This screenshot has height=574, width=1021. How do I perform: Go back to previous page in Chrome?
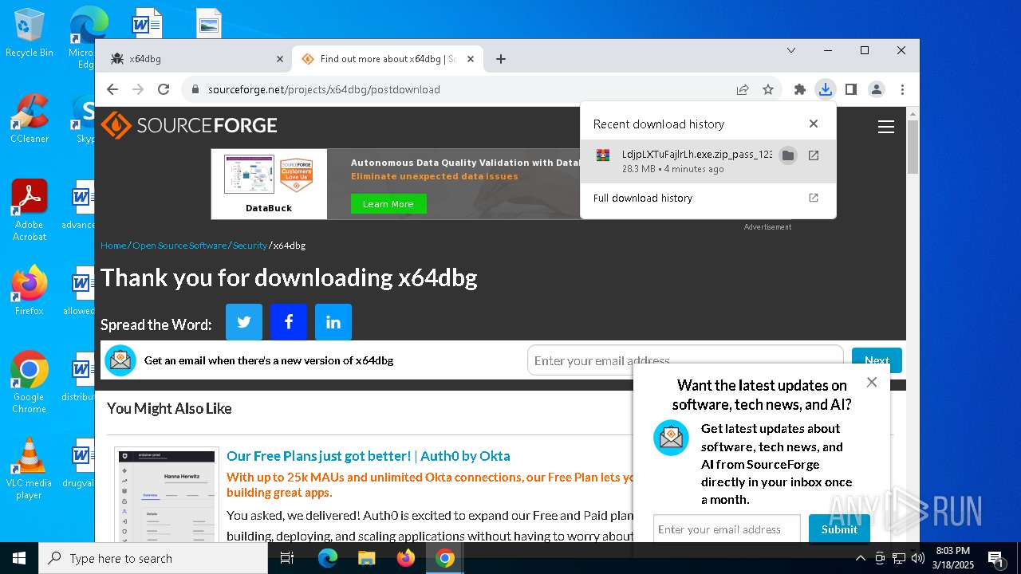(112, 89)
